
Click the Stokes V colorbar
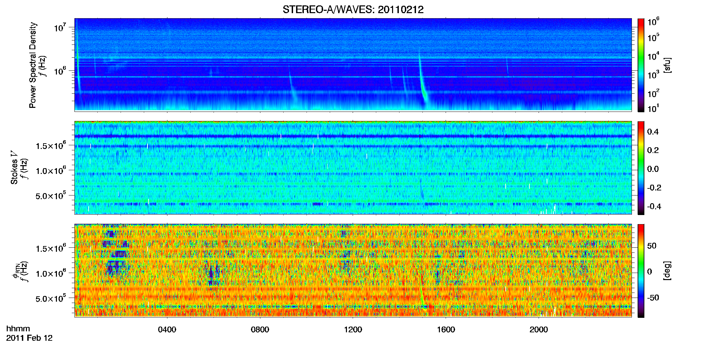(641, 168)
